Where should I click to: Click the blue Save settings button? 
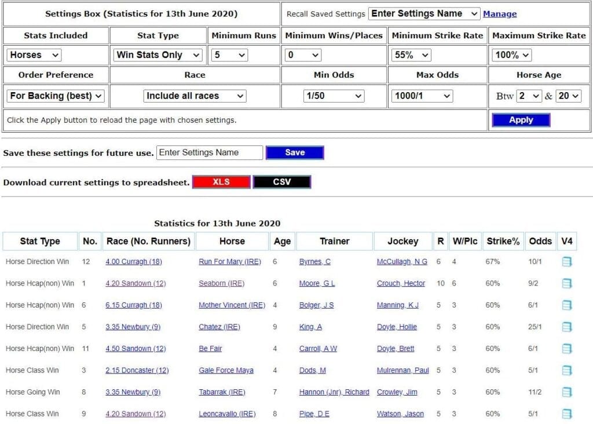coord(295,152)
